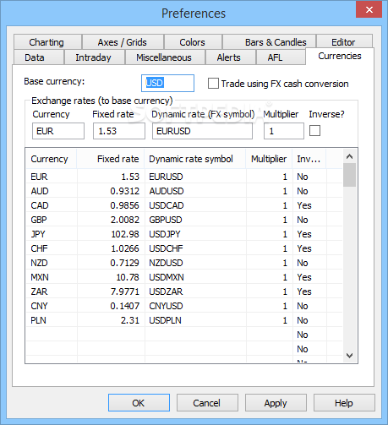Go to the Editor tab
The width and height of the screenshot is (388, 425).
tap(343, 42)
